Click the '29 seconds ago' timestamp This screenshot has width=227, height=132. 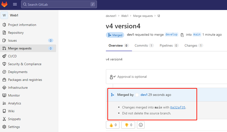click(x=160, y=95)
